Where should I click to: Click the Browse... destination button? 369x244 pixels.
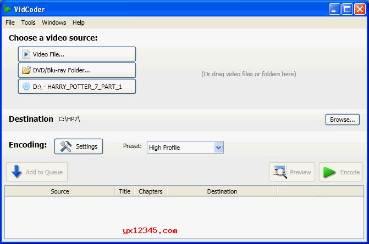[x=343, y=120]
